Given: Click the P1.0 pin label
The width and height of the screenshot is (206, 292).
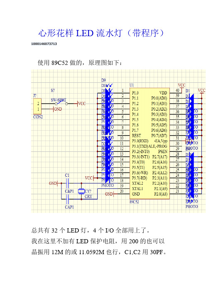Looking at the screenshot, I should tap(135, 93).
